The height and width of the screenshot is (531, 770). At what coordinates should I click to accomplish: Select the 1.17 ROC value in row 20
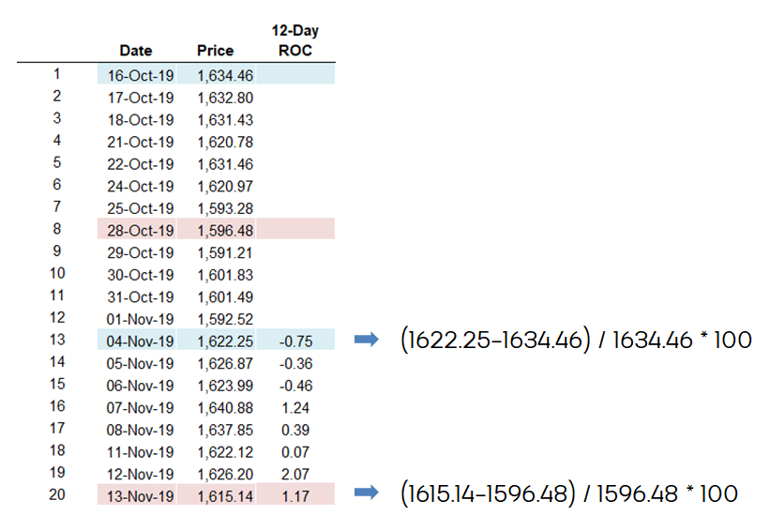click(295, 494)
